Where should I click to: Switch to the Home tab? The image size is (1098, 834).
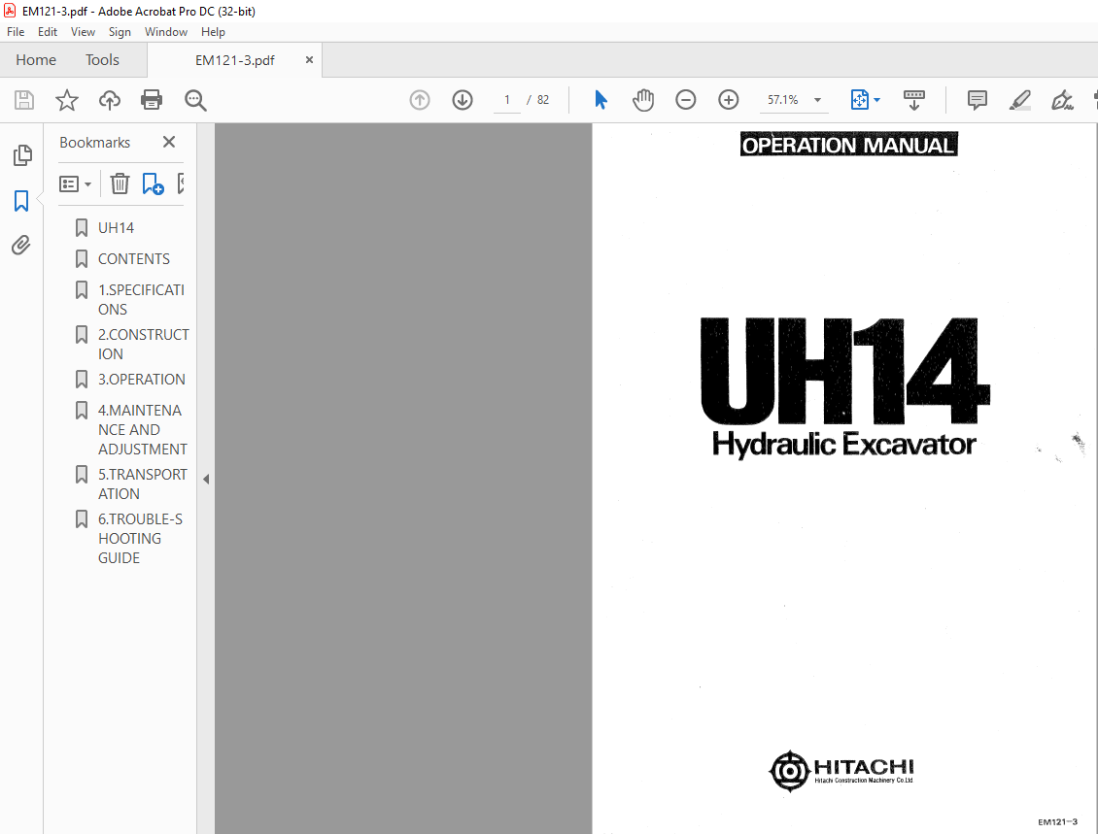pos(36,60)
